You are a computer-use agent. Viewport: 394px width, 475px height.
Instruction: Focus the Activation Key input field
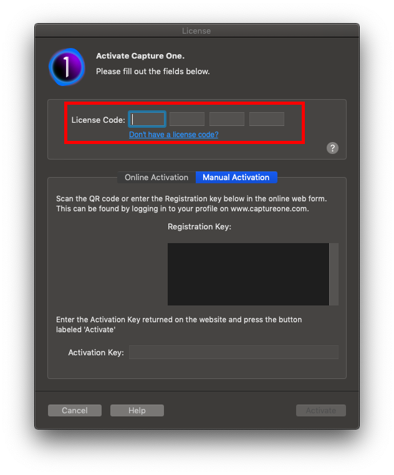234,352
